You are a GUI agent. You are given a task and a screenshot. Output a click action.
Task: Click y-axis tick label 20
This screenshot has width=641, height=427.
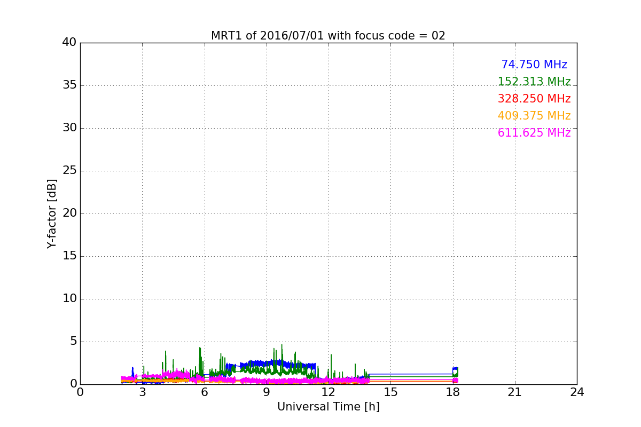pos(69,213)
